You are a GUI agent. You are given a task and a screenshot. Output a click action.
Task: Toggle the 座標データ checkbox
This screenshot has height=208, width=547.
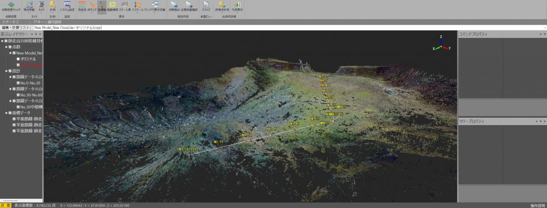tap(10, 113)
